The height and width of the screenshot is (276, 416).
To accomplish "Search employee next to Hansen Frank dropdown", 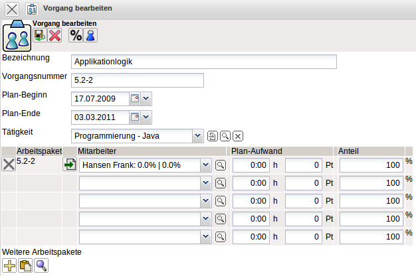I will click(x=221, y=165).
